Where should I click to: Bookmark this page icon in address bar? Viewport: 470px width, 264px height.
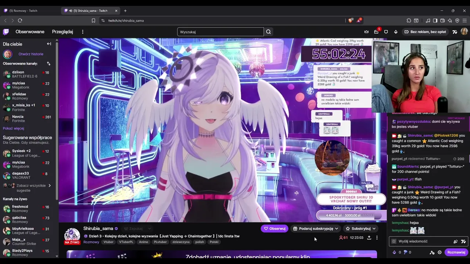click(x=93, y=21)
